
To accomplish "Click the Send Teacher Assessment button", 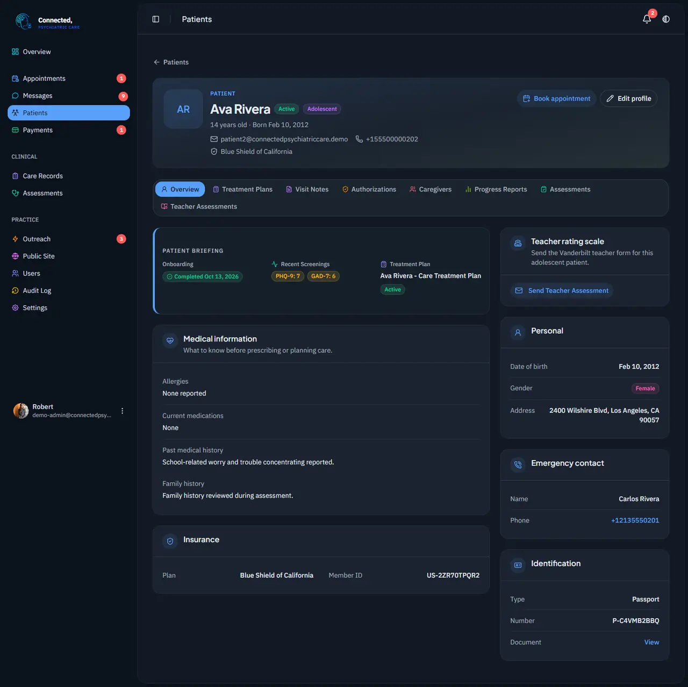I will click(562, 291).
